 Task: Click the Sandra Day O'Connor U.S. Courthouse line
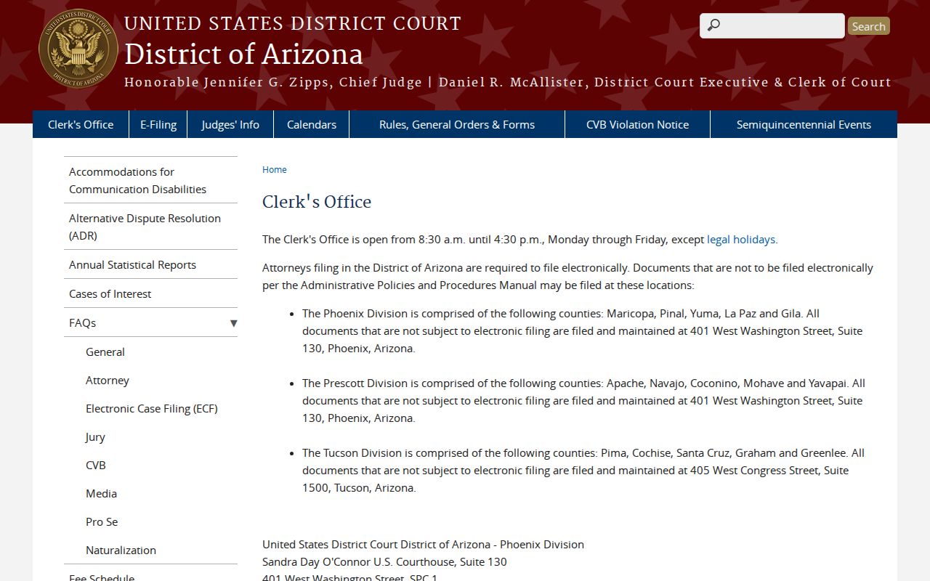384,561
